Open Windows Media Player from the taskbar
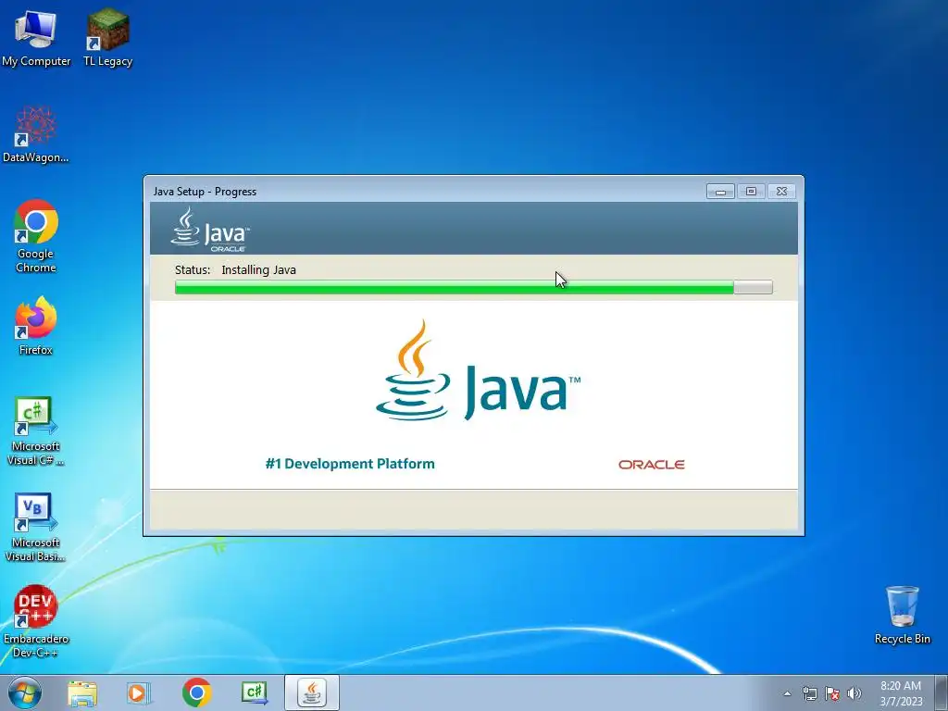948x711 pixels. [139, 692]
